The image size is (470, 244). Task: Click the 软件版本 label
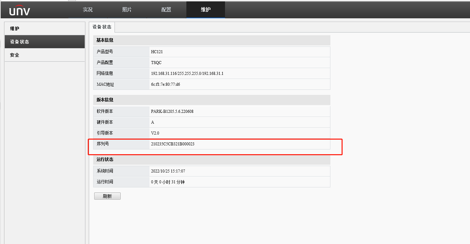point(105,111)
